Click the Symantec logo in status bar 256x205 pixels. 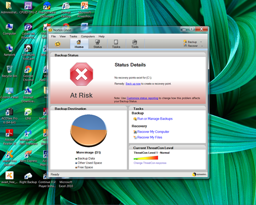pos(200,174)
